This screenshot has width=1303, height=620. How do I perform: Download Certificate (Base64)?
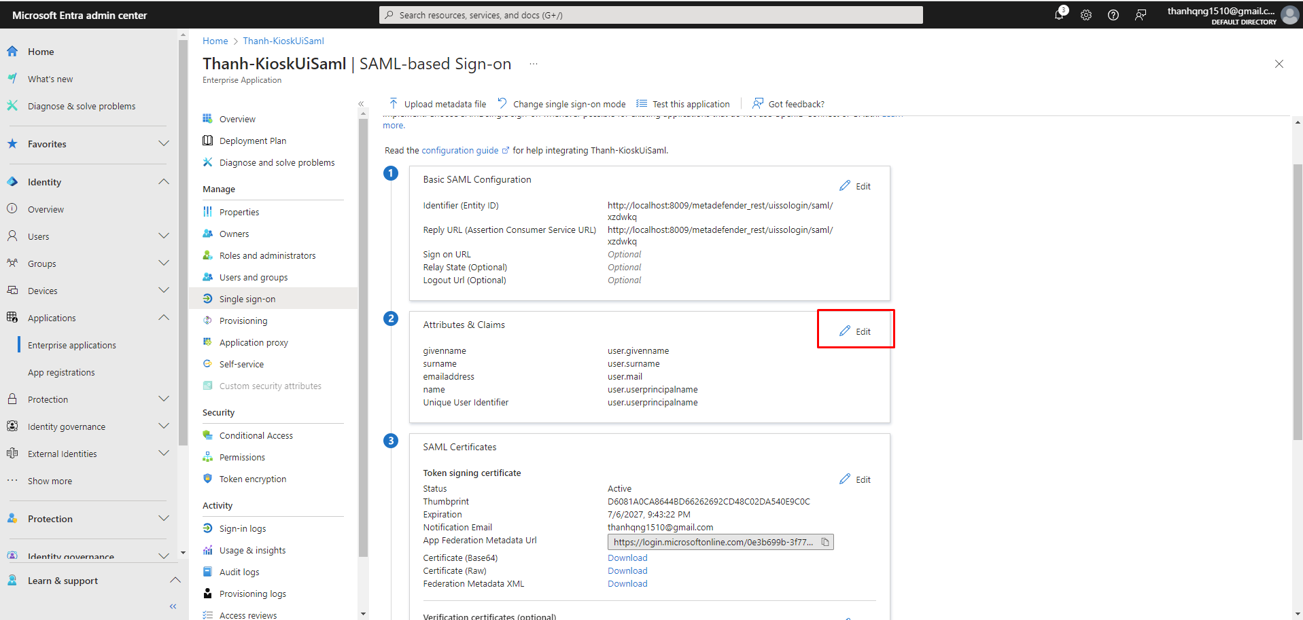click(627, 558)
